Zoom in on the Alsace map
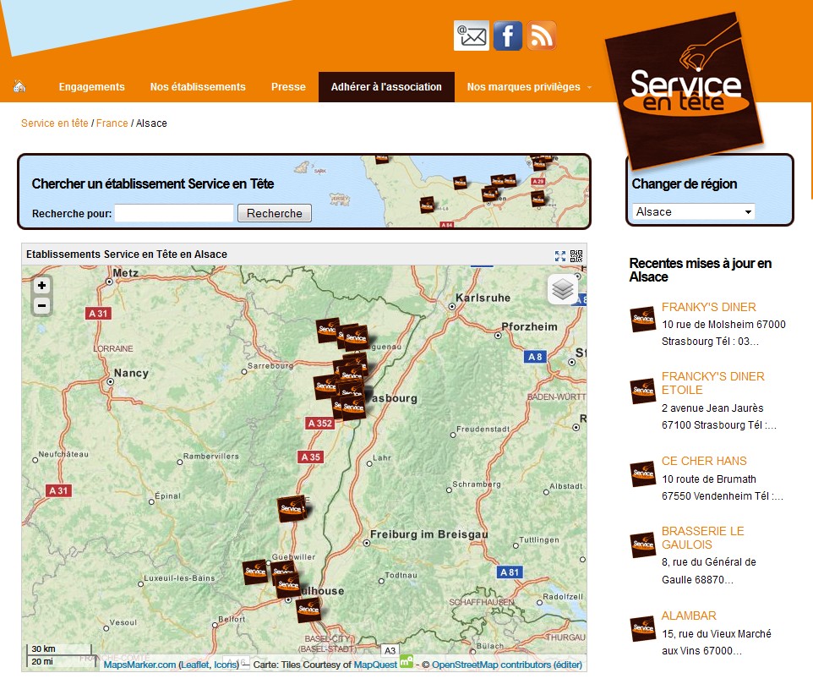 [x=42, y=286]
